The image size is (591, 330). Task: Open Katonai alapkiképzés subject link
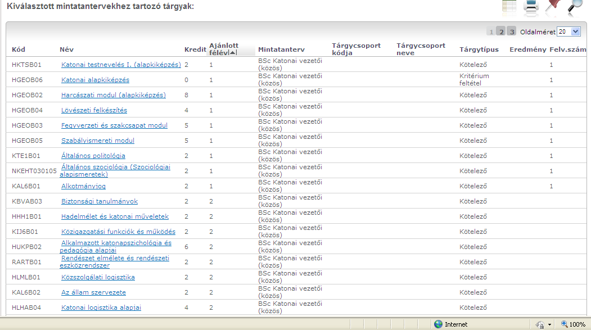coord(95,80)
